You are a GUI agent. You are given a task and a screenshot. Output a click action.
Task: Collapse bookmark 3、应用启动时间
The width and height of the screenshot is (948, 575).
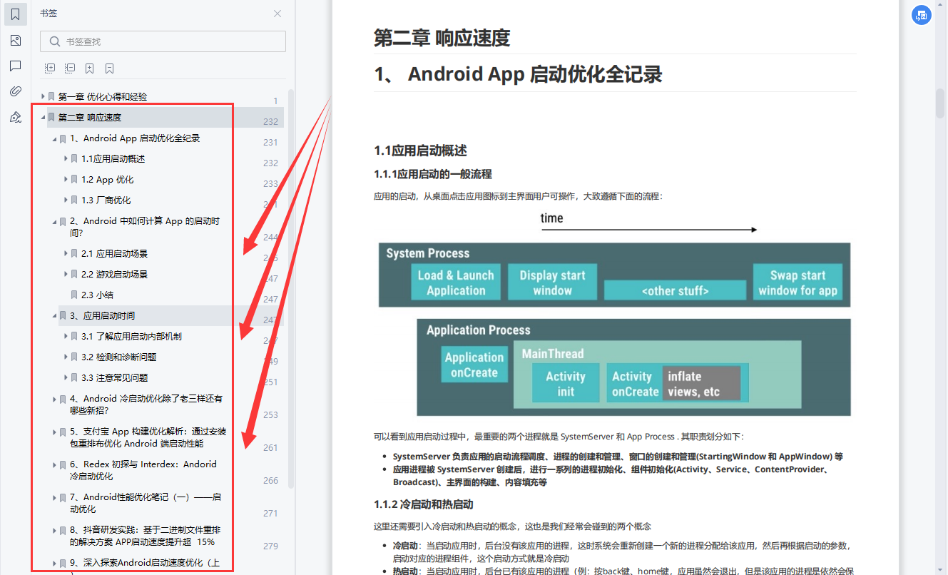[55, 315]
